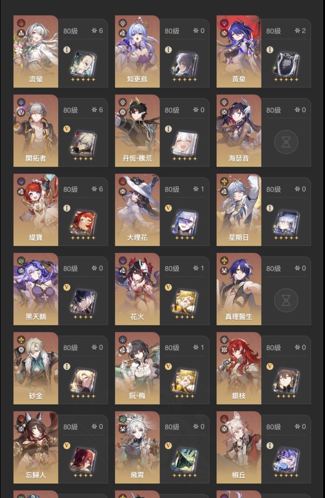The height and width of the screenshot is (498, 325).
Task: Open 阮·梅 character portrait
Action: [137, 368]
